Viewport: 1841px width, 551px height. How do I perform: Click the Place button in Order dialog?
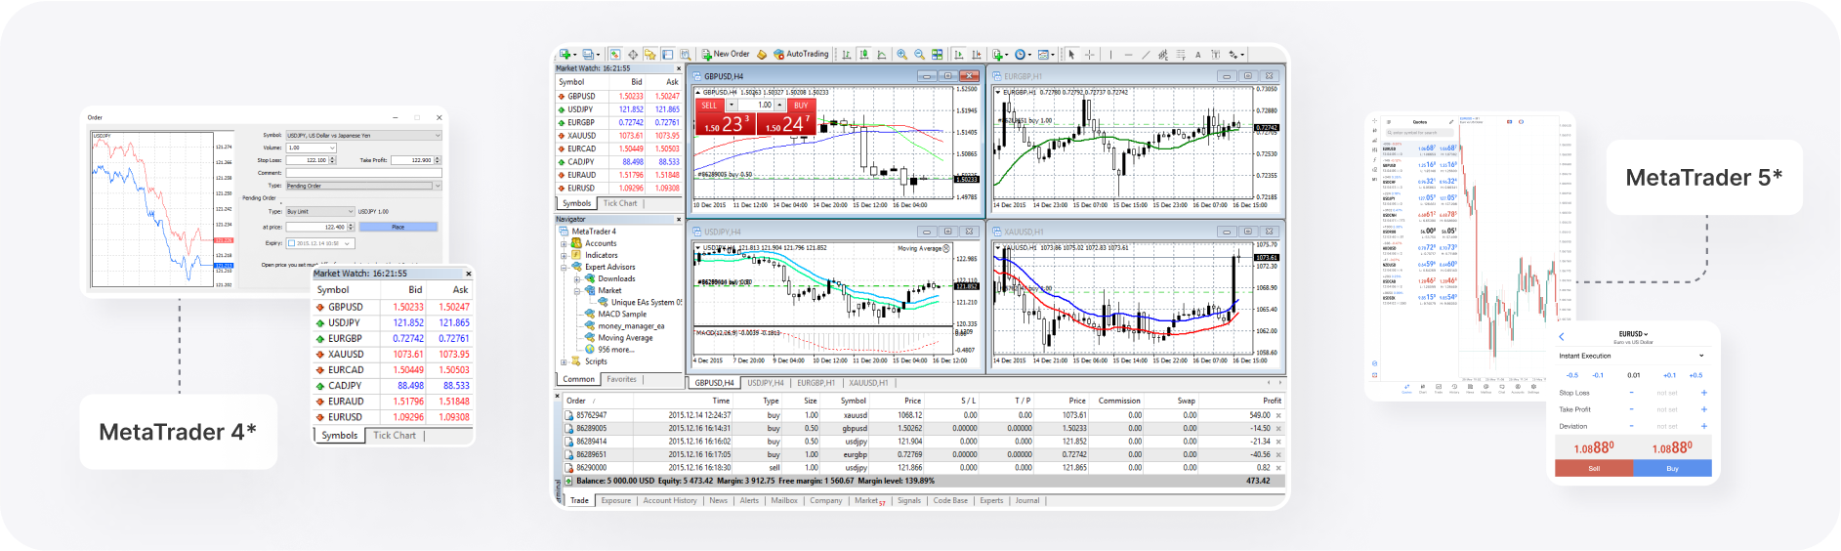point(398,227)
